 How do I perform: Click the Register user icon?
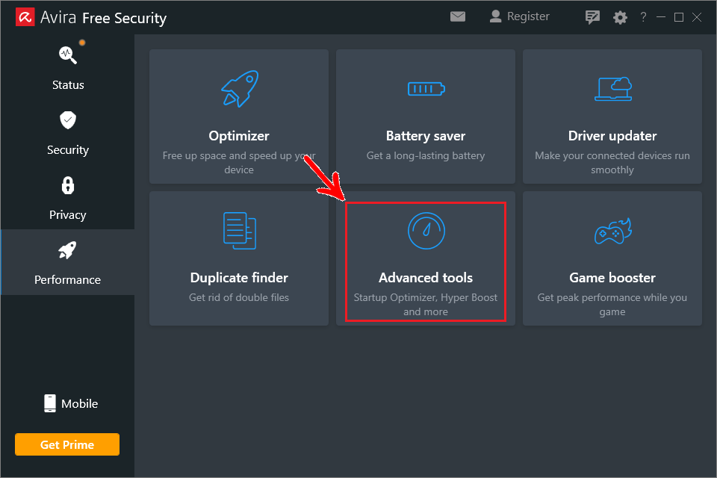point(495,16)
